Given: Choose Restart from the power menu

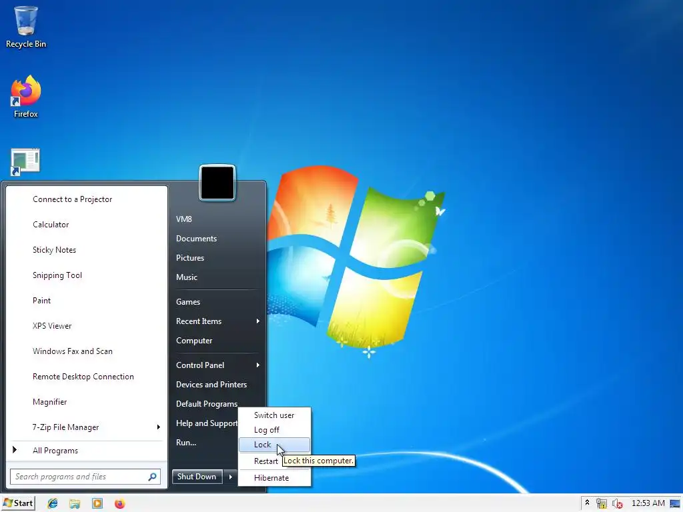Looking at the screenshot, I should point(265,461).
